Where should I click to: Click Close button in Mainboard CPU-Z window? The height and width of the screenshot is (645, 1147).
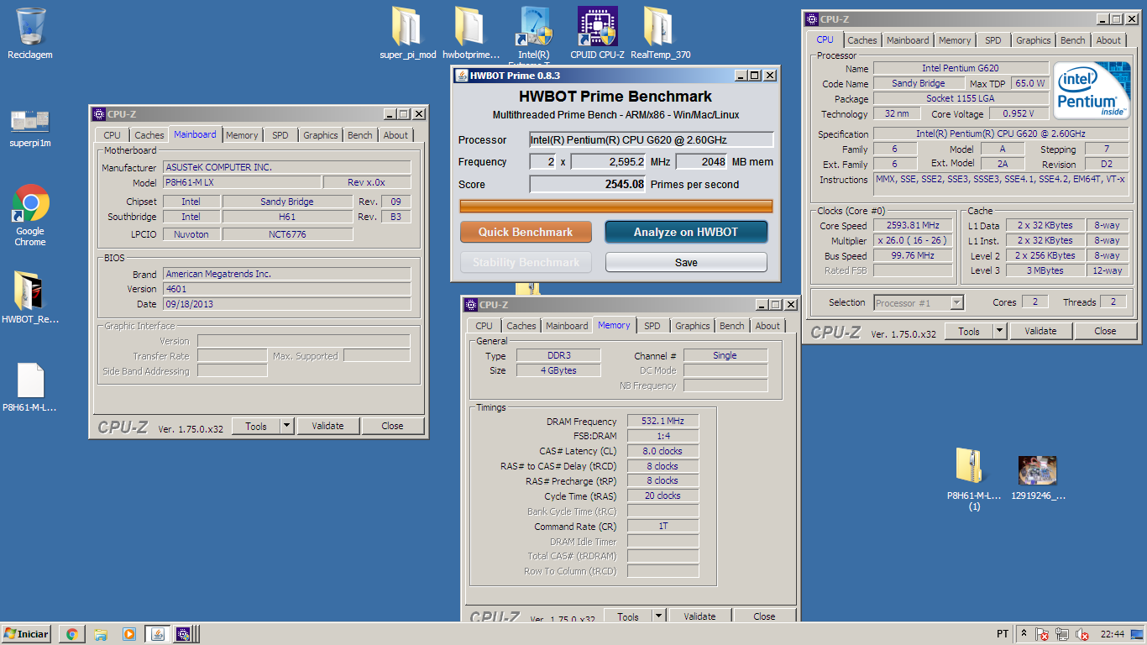(x=393, y=426)
